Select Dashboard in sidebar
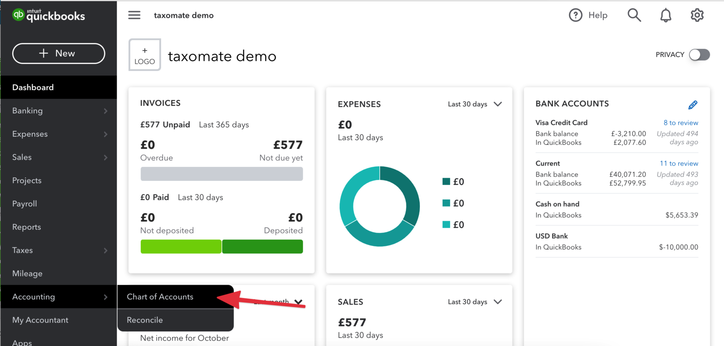 [59, 87]
